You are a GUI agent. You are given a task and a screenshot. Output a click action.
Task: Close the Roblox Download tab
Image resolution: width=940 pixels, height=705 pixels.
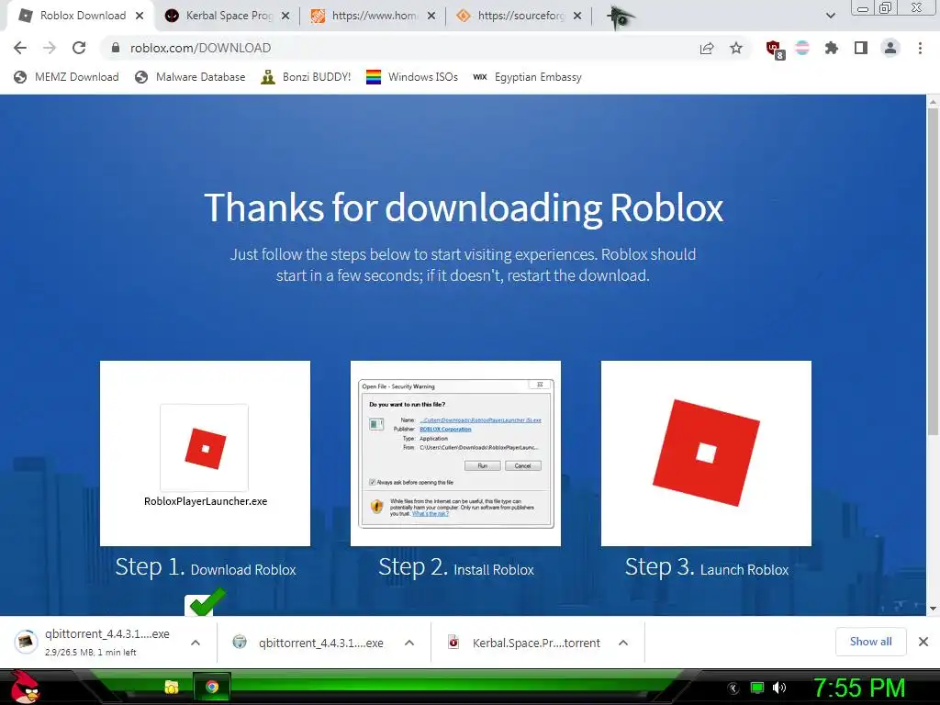click(140, 16)
